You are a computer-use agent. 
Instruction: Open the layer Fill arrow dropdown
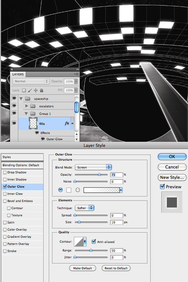tap(76, 90)
